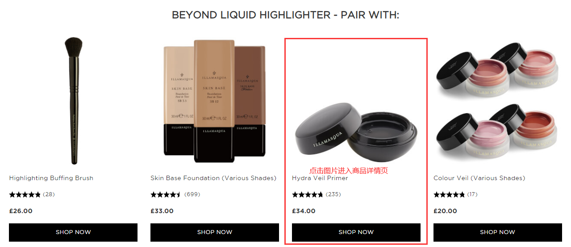Open the (17) reviews count

coord(472,194)
